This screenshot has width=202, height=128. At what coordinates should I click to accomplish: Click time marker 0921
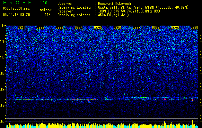(21, 28)
